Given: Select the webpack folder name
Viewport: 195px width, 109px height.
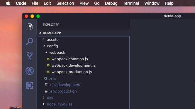Looking at the screenshot, I should click(57, 53).
